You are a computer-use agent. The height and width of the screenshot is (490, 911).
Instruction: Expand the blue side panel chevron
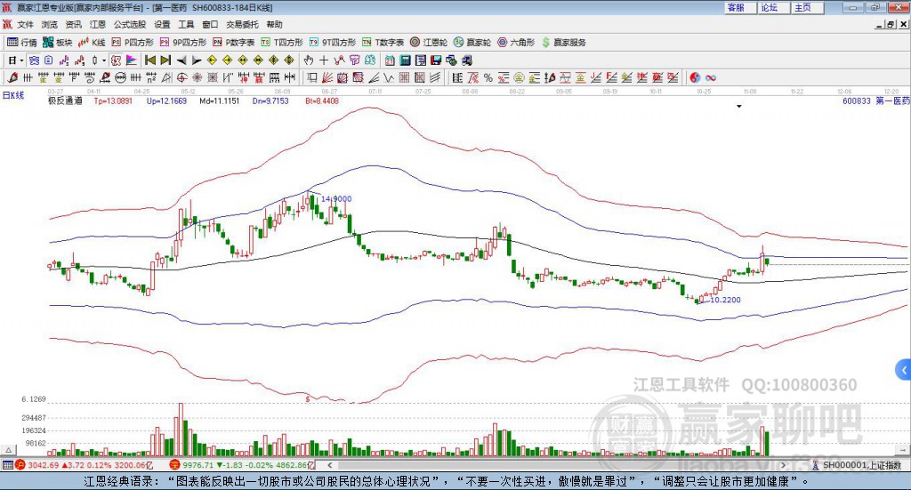[904, 370]
